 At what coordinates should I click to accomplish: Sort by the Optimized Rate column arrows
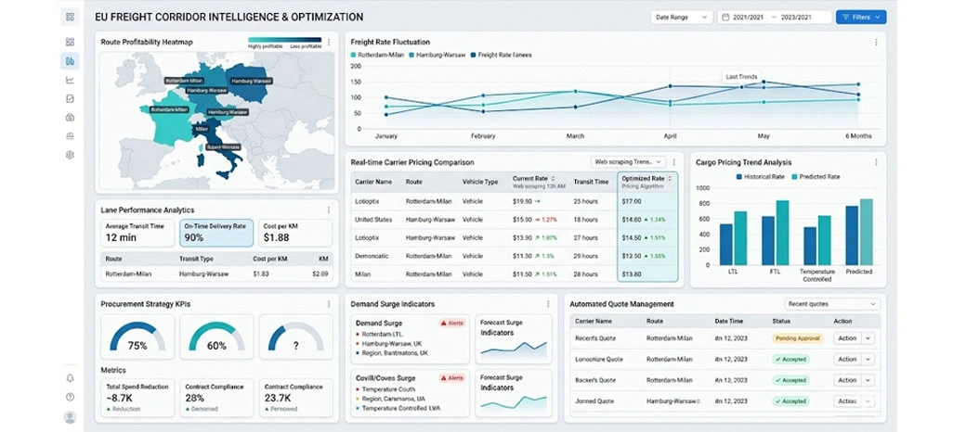click(x=670, y=178)
